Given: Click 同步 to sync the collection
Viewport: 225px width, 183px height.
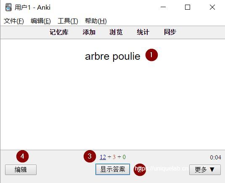Looking at the screenshot, I should tap(170, 32).
